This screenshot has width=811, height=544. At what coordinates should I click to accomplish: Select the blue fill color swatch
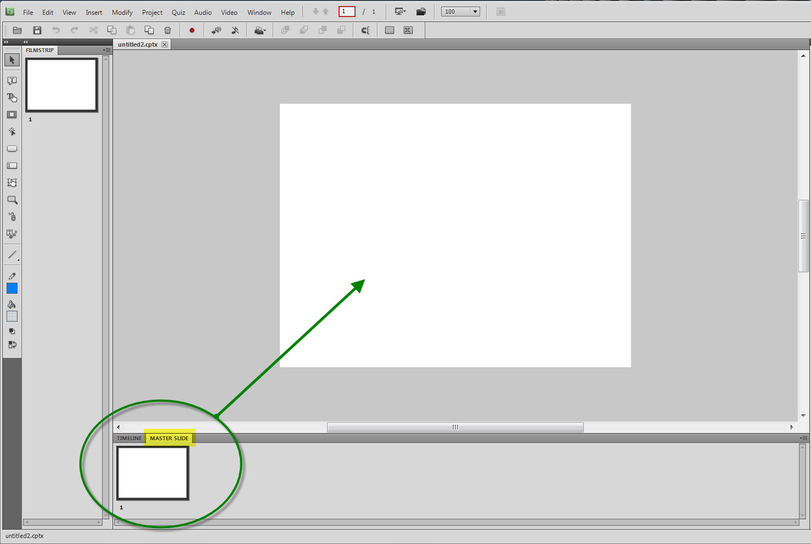click(12, 288)
